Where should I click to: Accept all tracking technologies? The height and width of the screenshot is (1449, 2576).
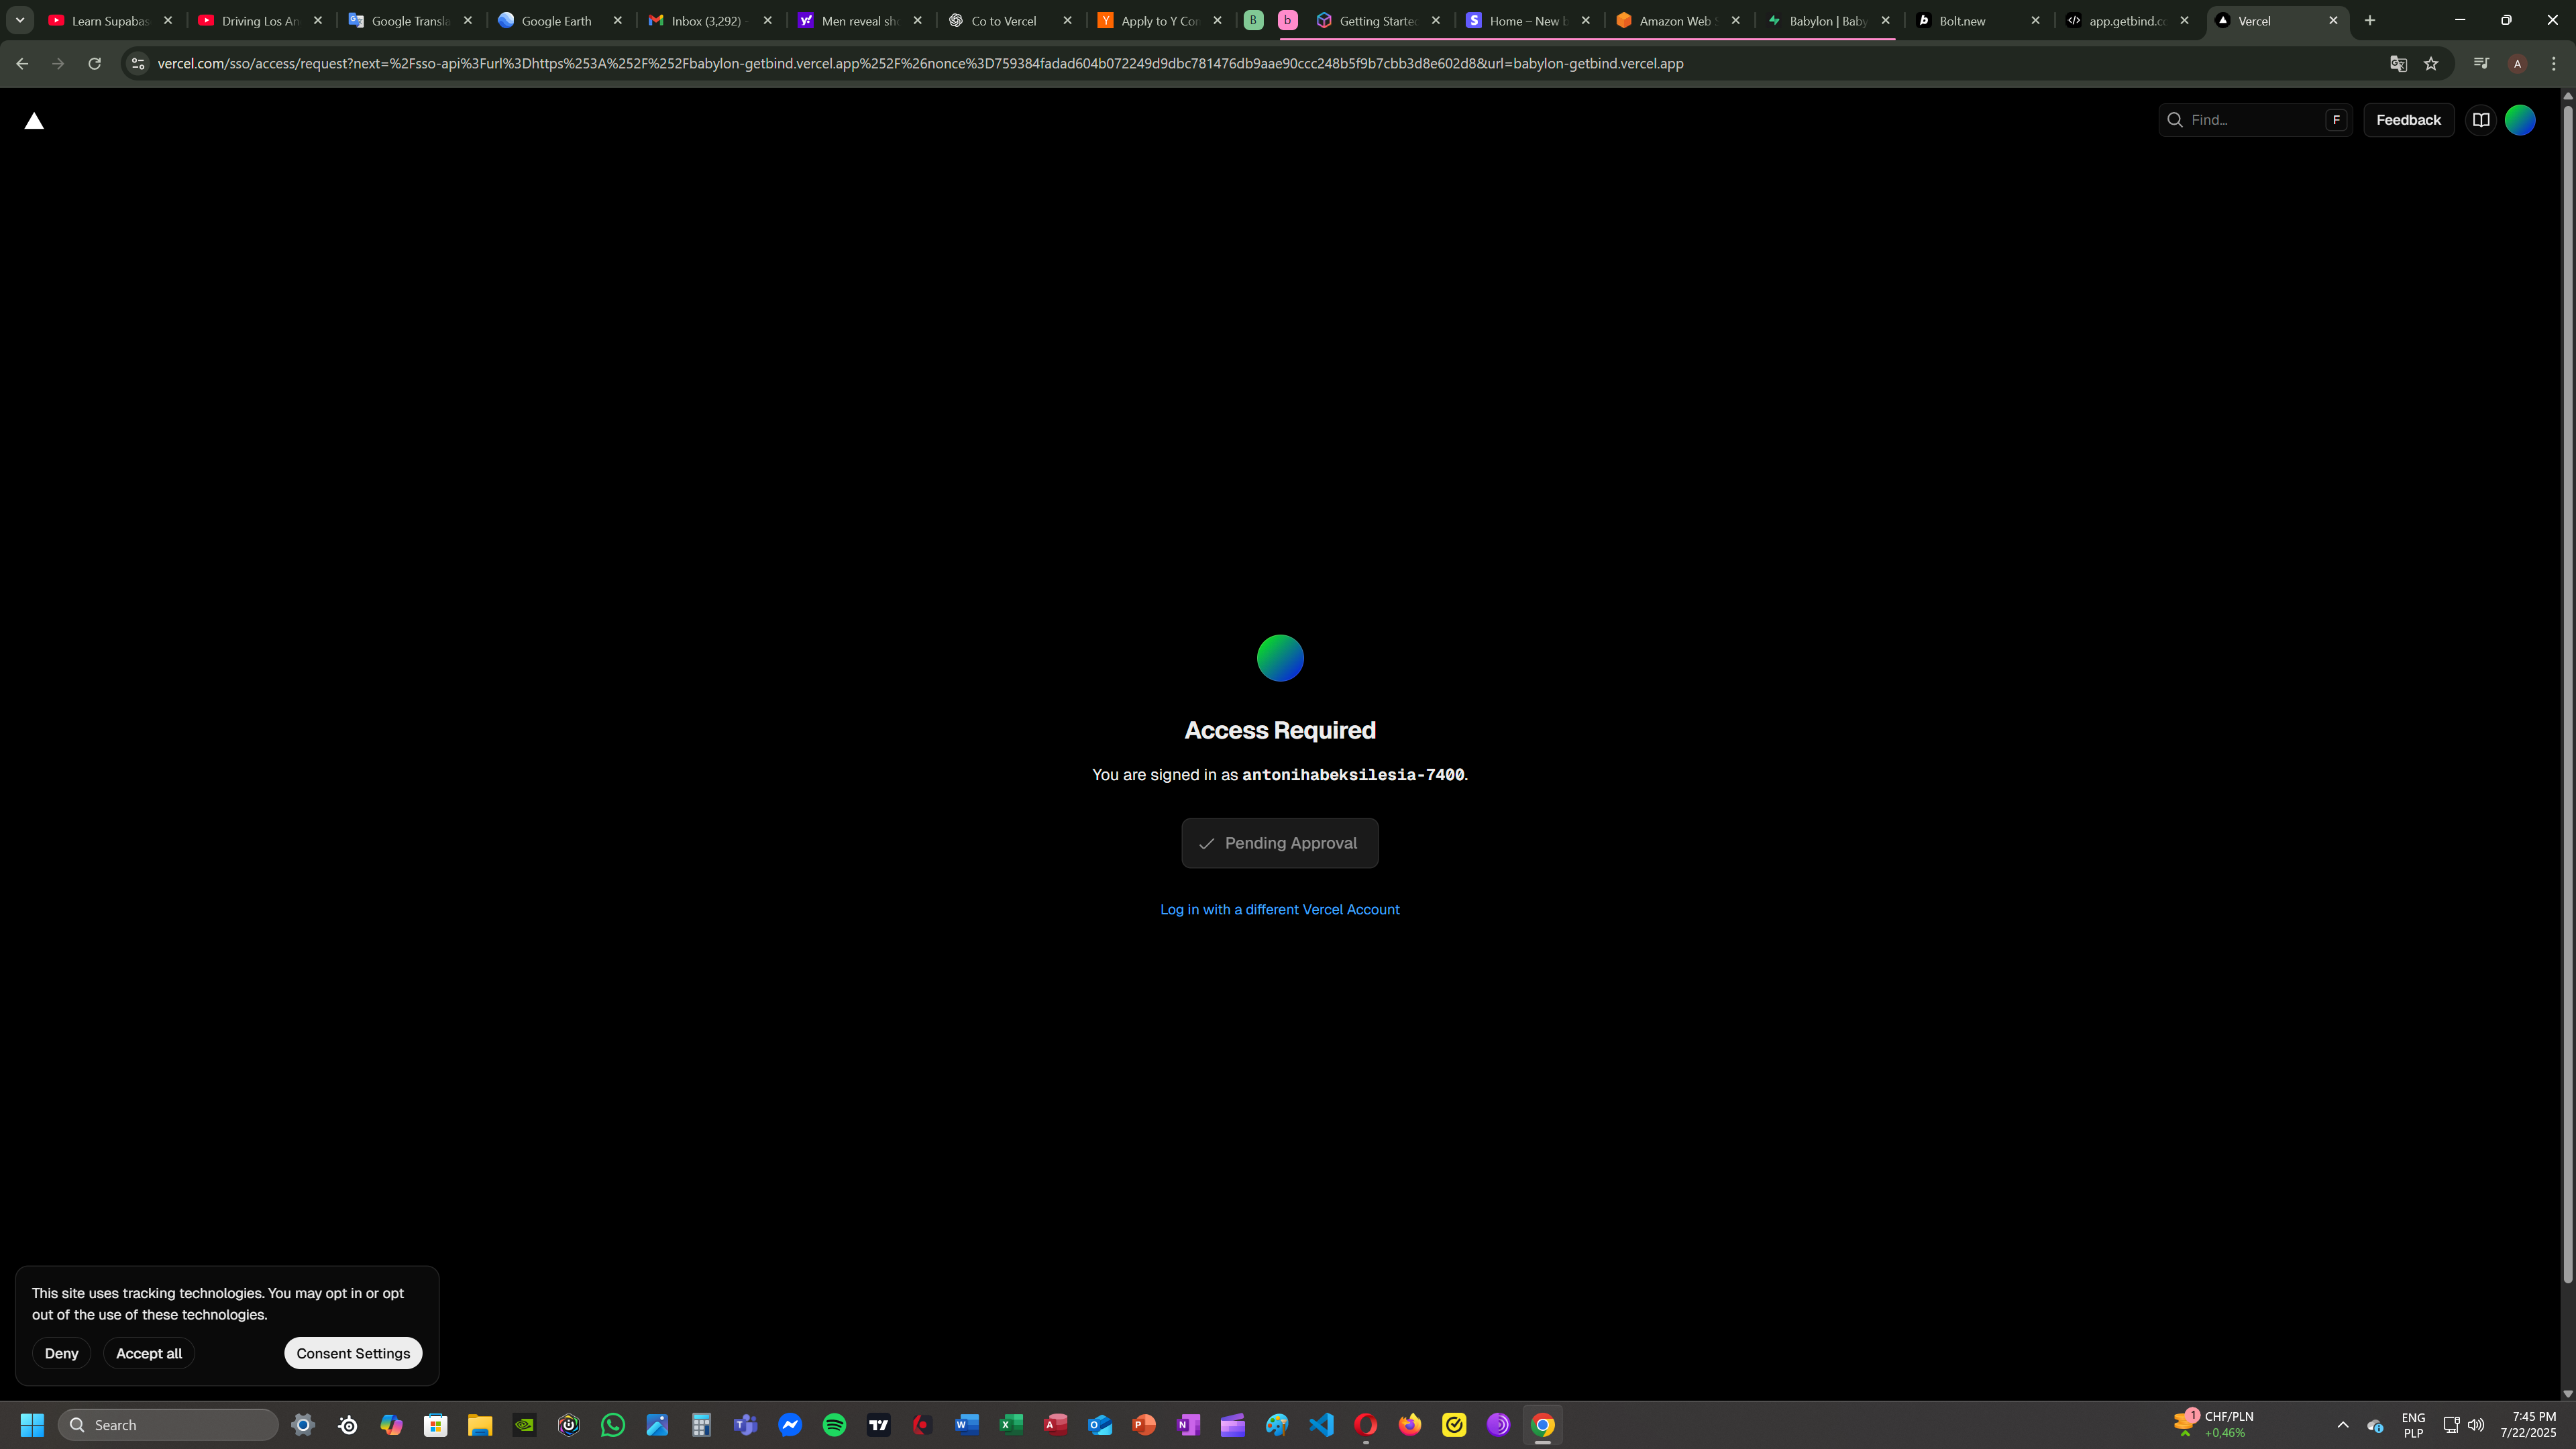[149, 1353]
